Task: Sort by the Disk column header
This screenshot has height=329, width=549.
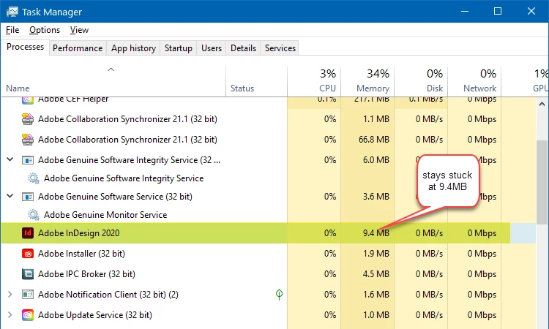Action: pos(421,81)
